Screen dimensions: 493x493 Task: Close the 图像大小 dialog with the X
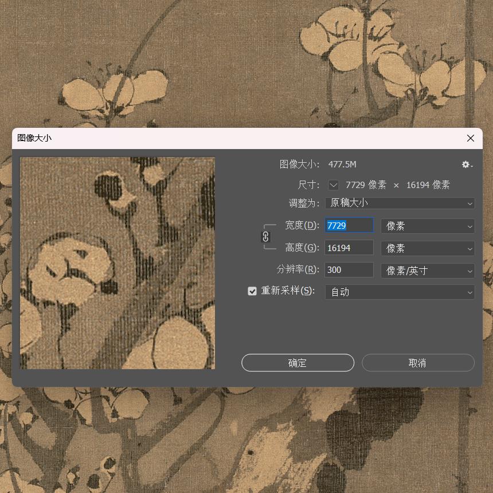pos(471,138)
